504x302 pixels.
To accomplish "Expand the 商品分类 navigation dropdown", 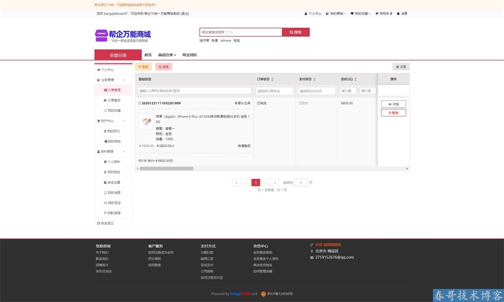I will pyautogui.click(x=167, y=55).
